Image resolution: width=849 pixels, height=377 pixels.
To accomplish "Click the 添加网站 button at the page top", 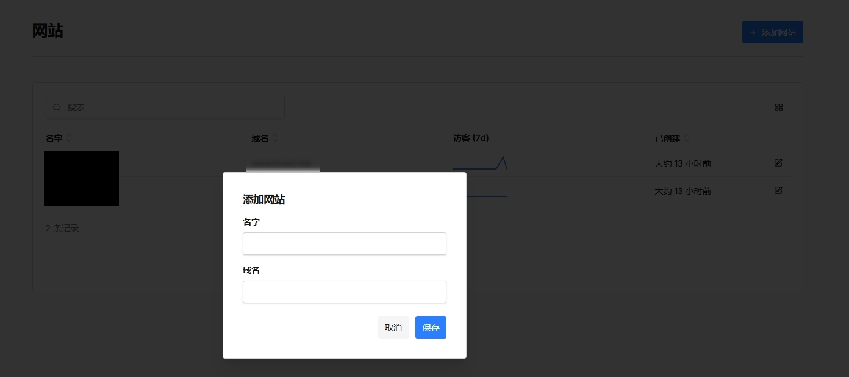I will pyautogui.click(x=773, y=32).
